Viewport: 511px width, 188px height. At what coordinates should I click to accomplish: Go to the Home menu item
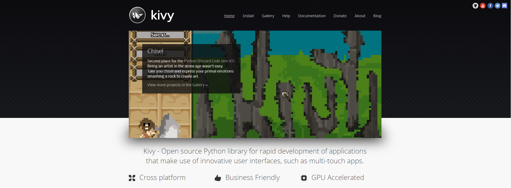coord(229,16)
